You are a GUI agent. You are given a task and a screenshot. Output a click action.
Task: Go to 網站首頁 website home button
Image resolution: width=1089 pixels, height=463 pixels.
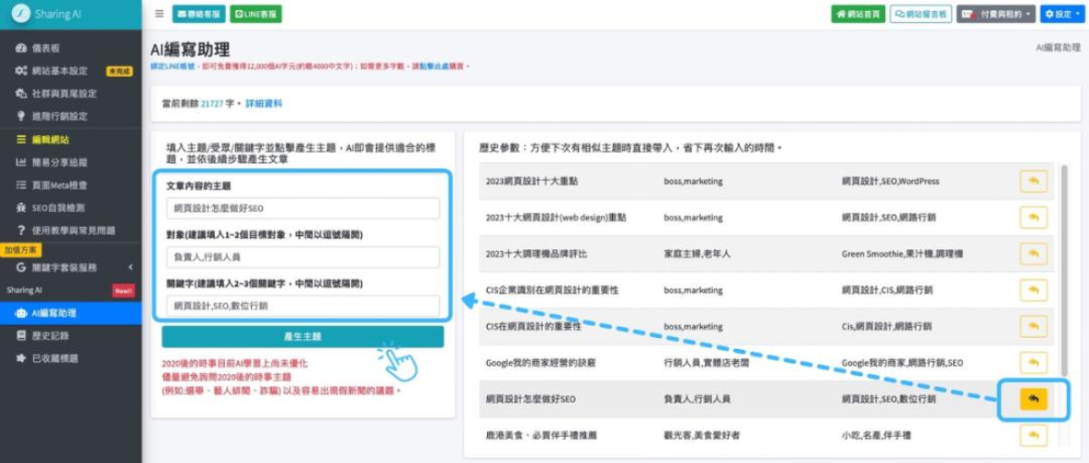tap(857, 14)
